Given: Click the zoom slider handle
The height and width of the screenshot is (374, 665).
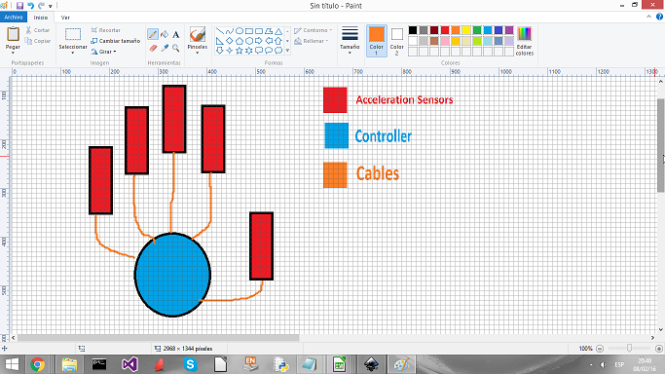Looking at the screenshot, I should 629,348.
